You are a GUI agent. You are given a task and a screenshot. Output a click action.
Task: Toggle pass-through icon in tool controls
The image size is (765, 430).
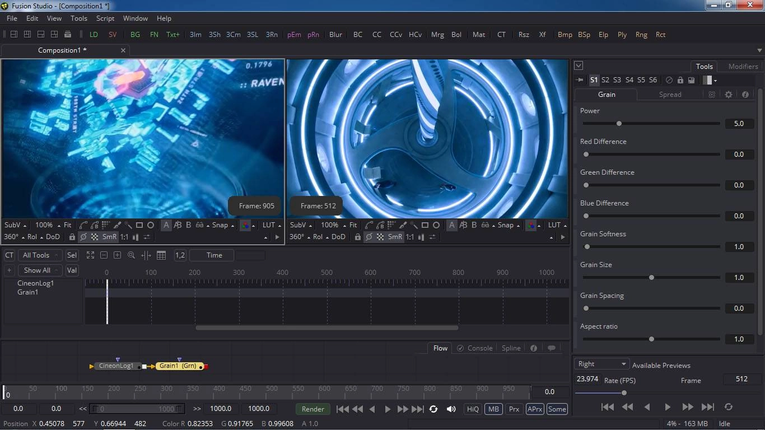point(669,80)
